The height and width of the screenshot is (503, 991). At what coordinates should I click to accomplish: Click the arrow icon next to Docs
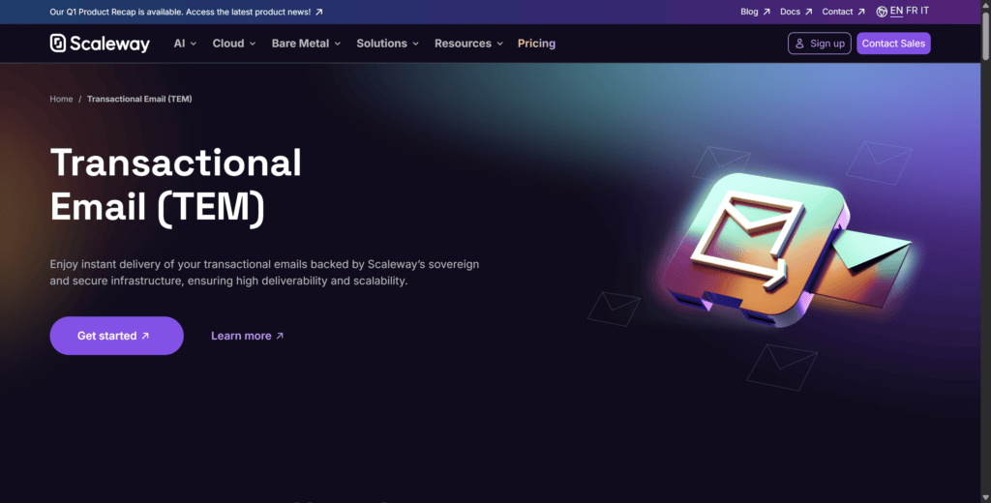point(808,12)
